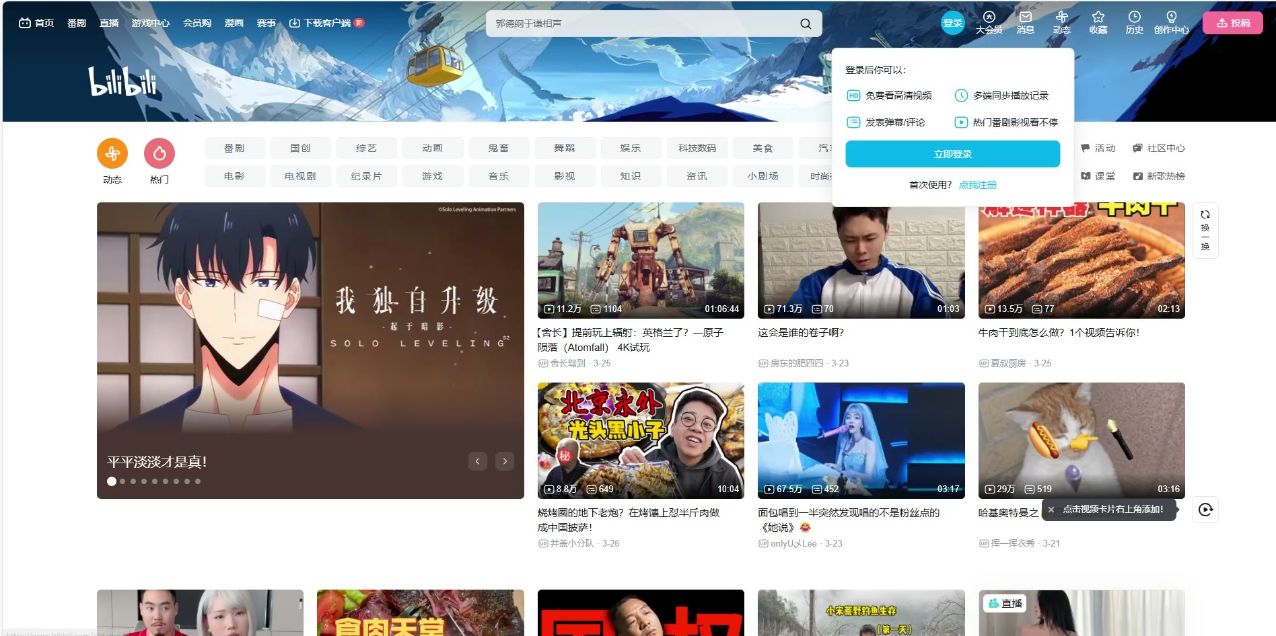
Task: Select the 番剧 category tag
Action: click(x=234, y=148)
